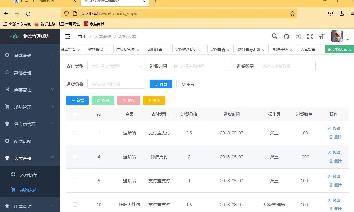This screenshot has width=354, height=212.
Task: Toggle the sidebar hamburger icon
Action: 68,37
